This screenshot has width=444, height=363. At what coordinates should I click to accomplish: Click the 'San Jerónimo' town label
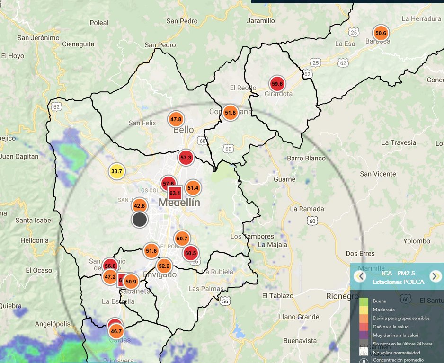38,38
